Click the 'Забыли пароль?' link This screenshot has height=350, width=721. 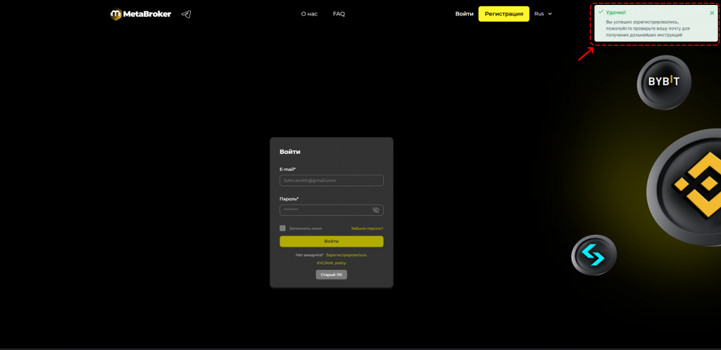(x=367, y=228)
